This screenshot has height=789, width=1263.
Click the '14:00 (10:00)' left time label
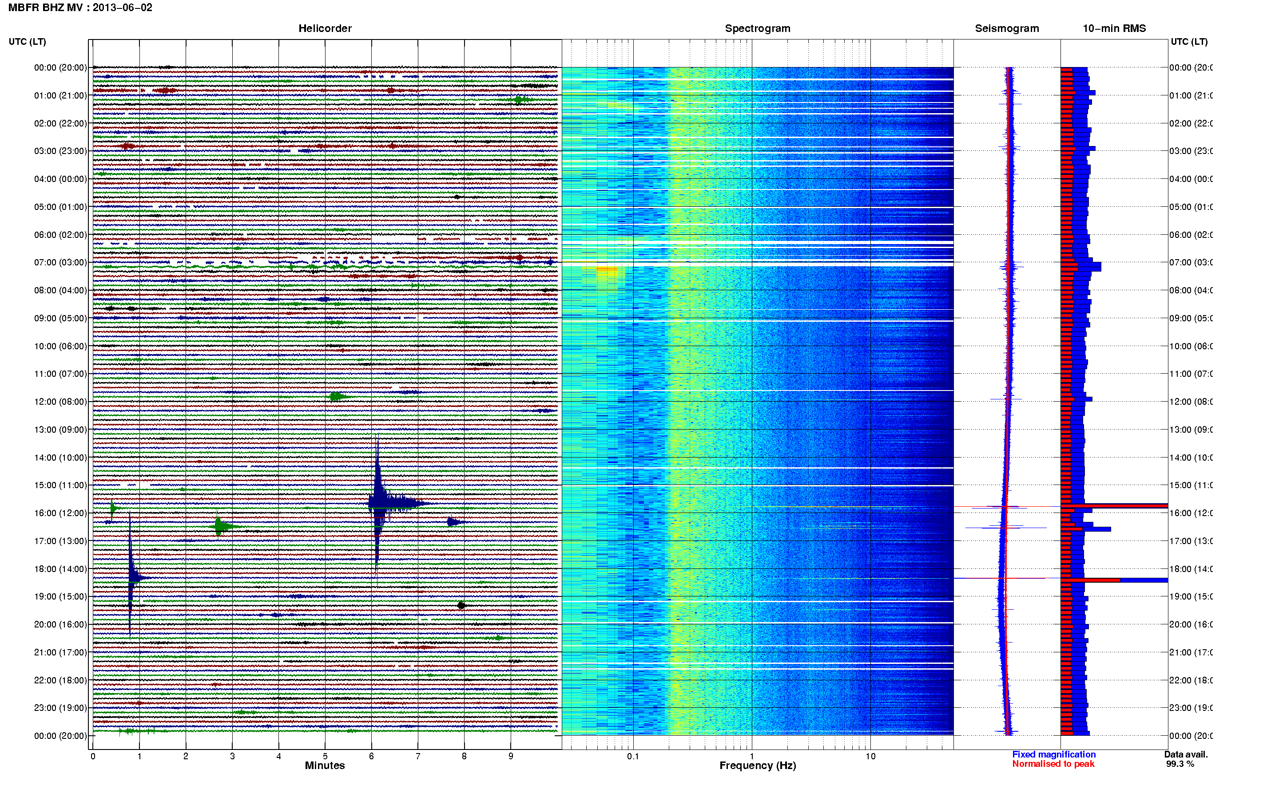point(60,457)
